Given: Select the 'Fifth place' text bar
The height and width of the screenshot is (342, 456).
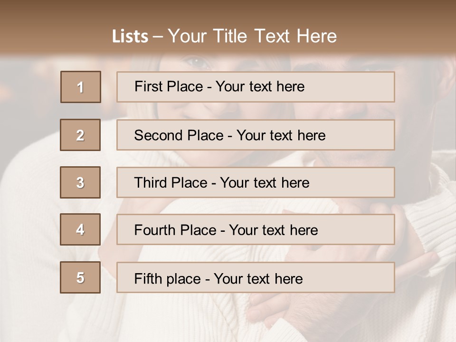Looking at the screenshot, I should (x=256, y=277).
